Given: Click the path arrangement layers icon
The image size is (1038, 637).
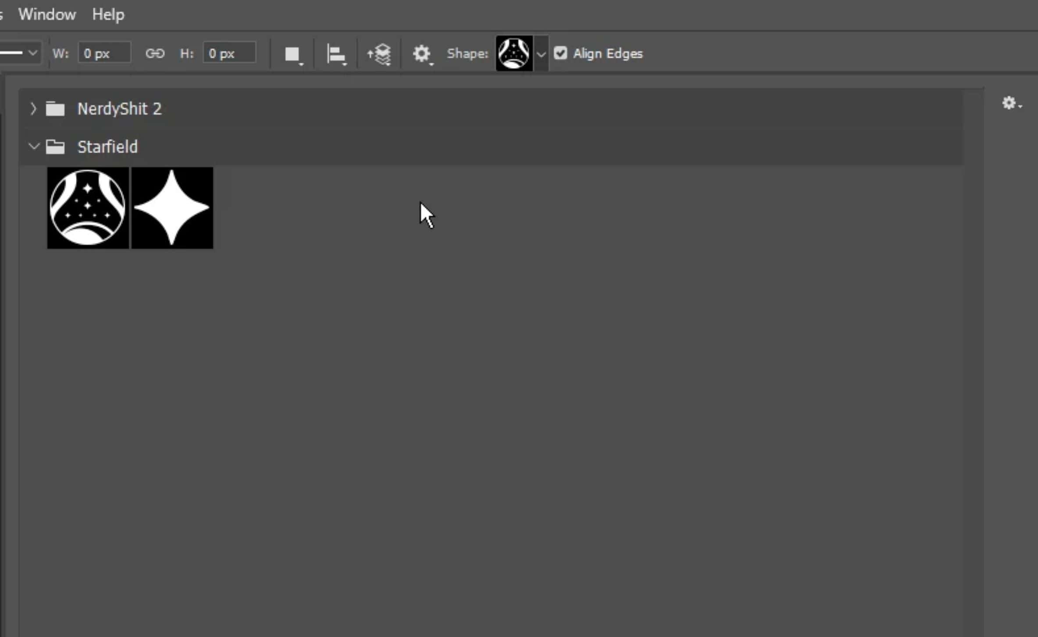Looking at the screenshot, I should [x=380, y=54].
